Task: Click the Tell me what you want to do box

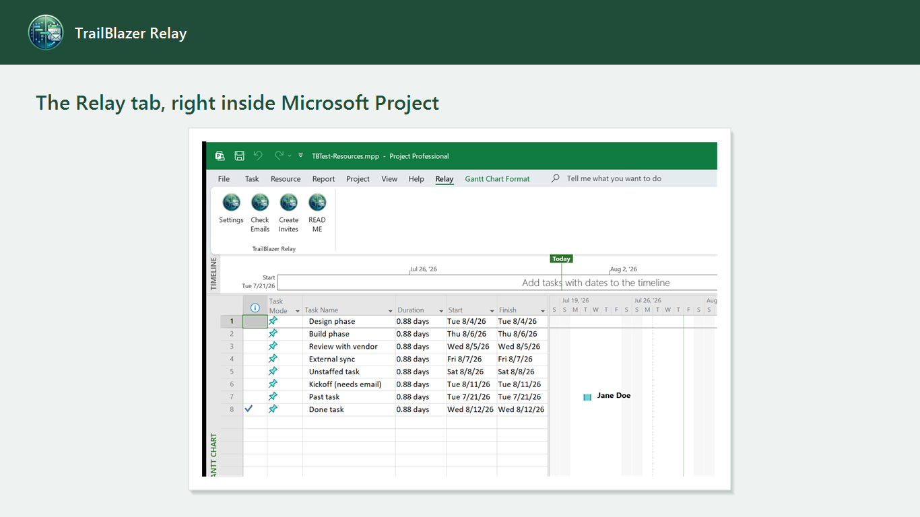Action: click(x=614, y=178)
